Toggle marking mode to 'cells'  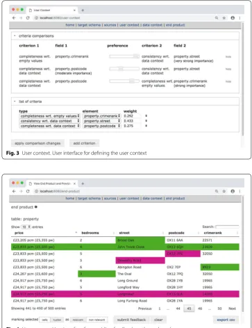click(44, 320)
